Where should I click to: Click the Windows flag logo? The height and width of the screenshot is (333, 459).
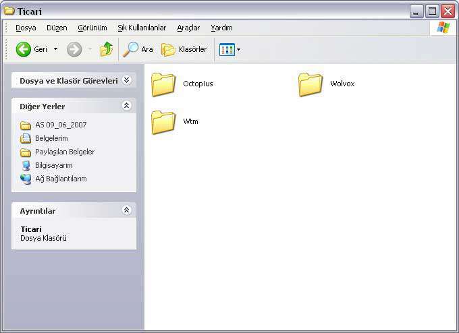pyautogui.click(x=443, y=28)
